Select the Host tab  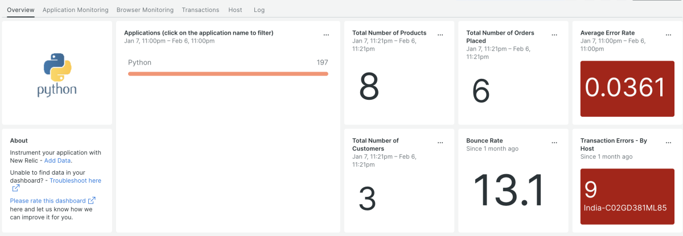click(234, 10)
